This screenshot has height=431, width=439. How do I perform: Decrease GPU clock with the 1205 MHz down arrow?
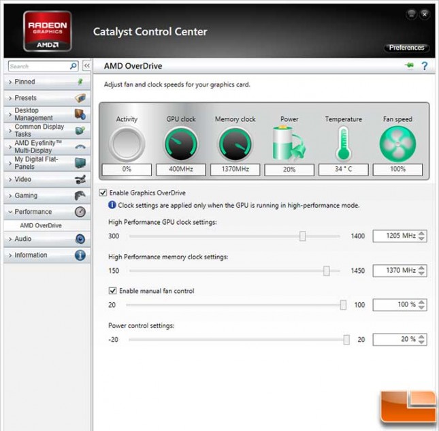click(421, 238)
